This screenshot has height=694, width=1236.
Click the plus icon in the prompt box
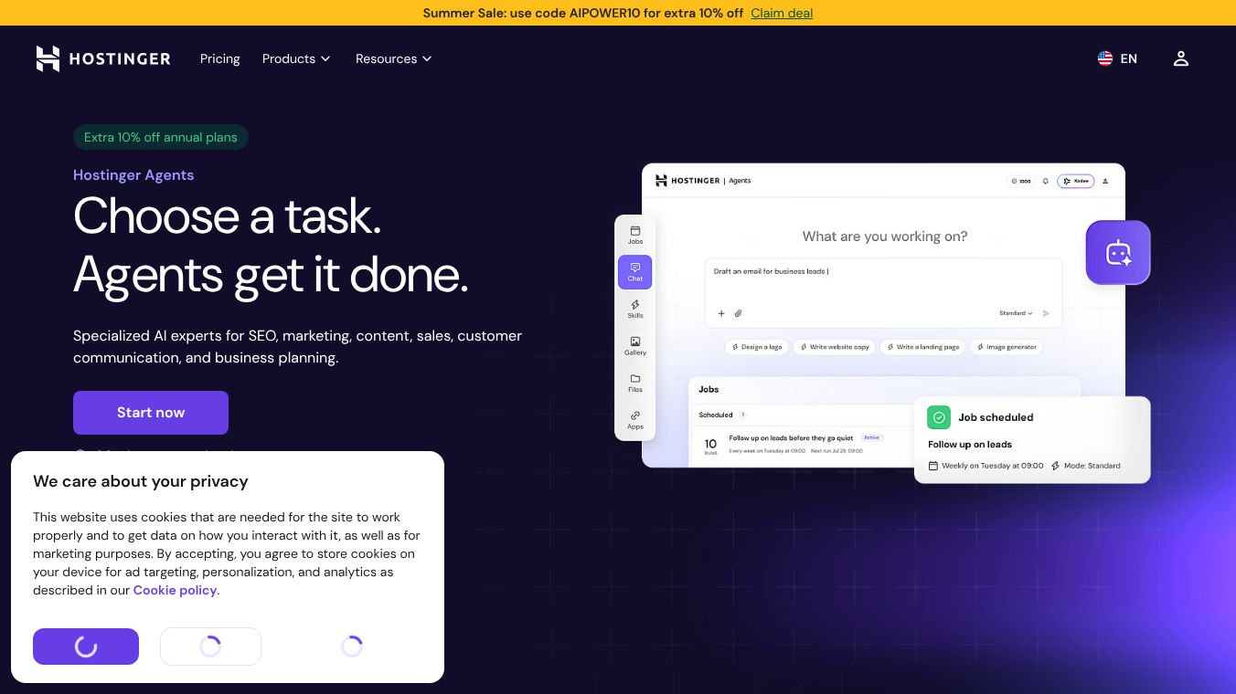721,313
